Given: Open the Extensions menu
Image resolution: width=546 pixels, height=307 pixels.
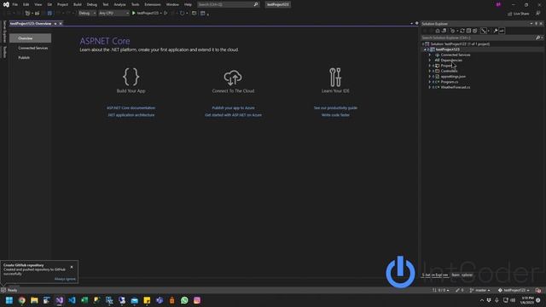Looking at the screenshot, I should click(x=153, y=4).
